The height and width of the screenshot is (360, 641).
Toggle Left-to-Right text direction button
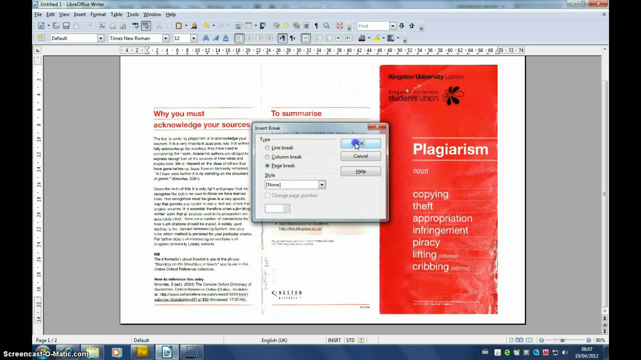click(282, 38)
